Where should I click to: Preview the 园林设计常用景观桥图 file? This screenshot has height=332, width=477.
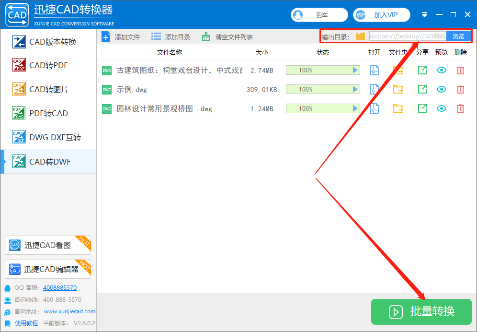(442, 108)
